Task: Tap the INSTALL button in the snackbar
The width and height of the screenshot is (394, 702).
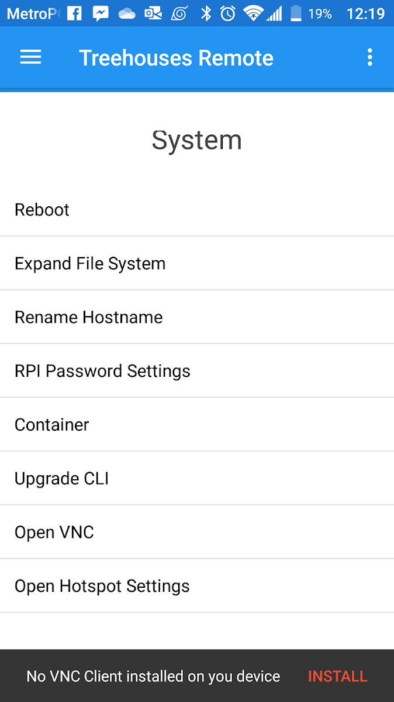Action: pyautogui.click(x=337, y=676)
